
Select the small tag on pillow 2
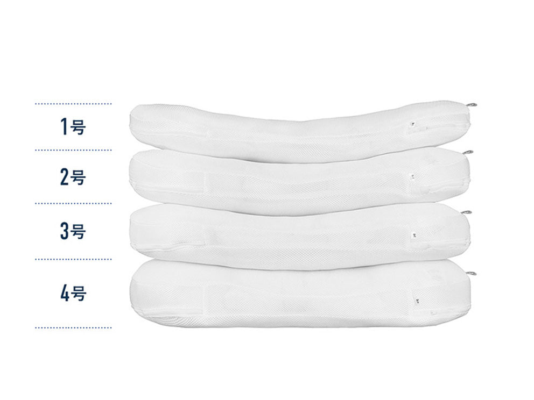click(412, 176)
